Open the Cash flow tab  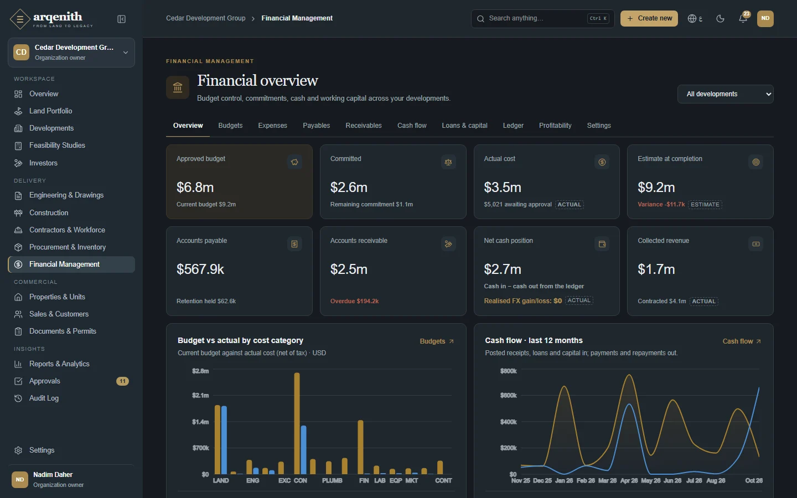tap(412, 126)
